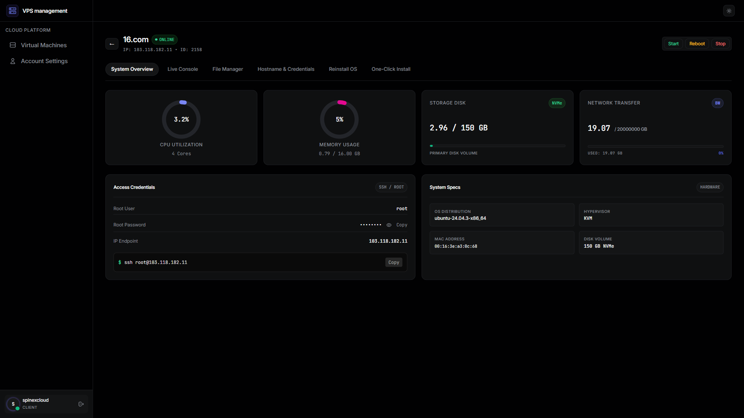
Task: Click the 2.96 / 150 GB storage value
Action: click(459, 128)
